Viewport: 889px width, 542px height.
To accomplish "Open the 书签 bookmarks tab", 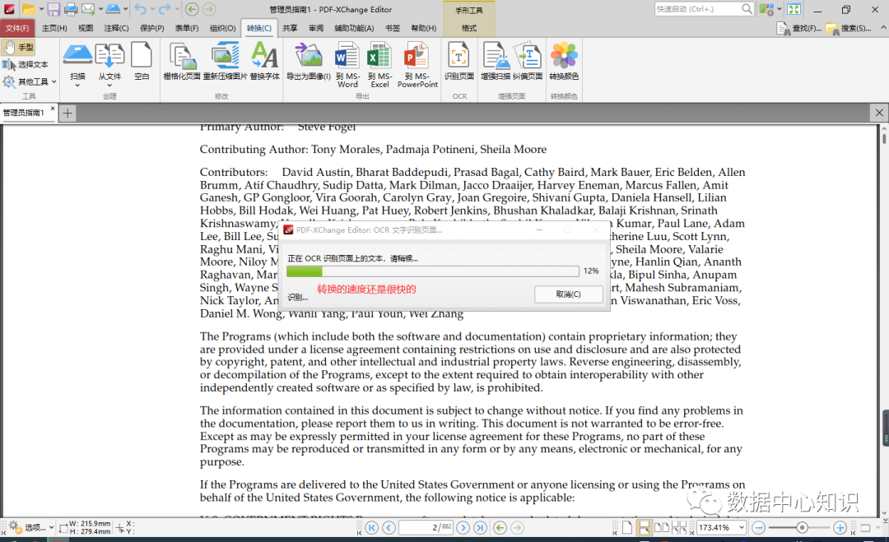I will [393, 28].
